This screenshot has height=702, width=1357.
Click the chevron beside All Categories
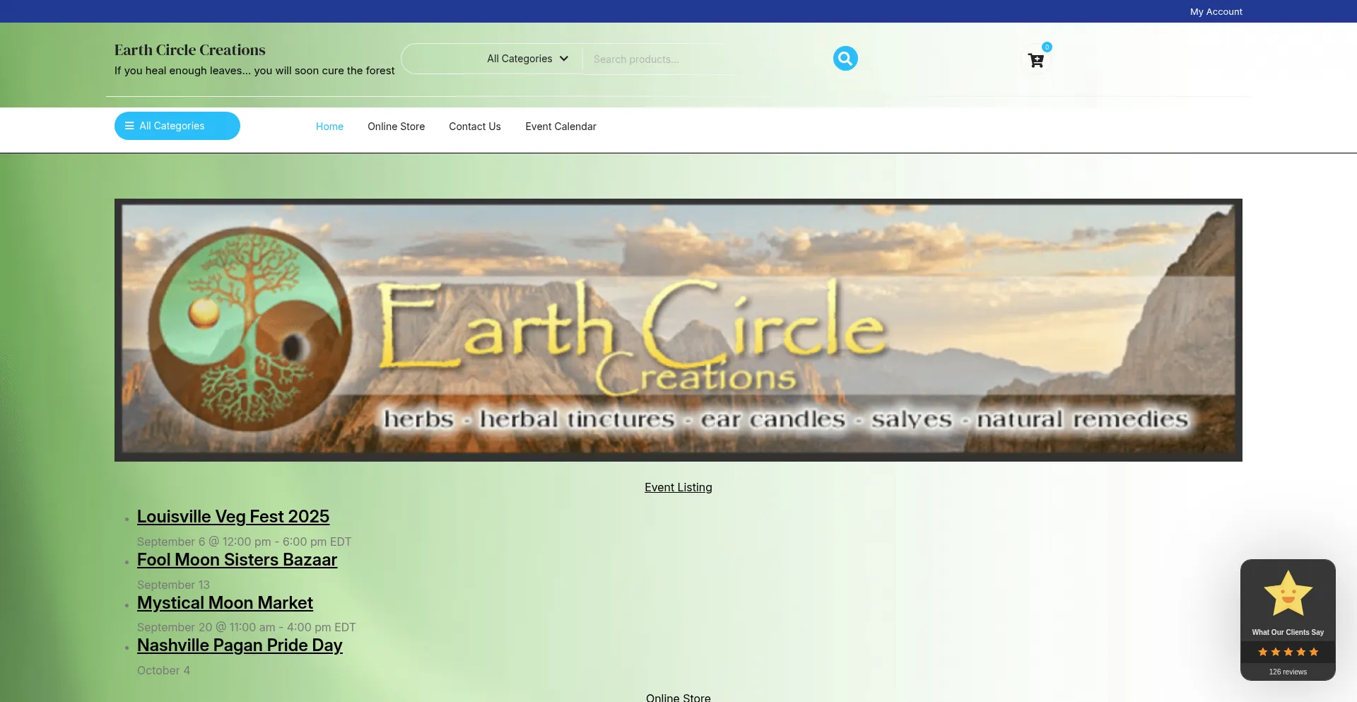564,59
